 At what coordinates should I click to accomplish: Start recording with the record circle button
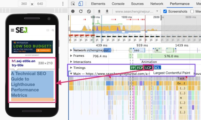click(73, 11)
